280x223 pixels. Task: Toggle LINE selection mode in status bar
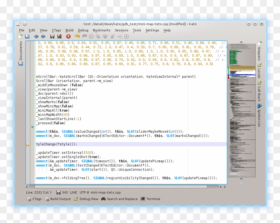tap(73, 192)
